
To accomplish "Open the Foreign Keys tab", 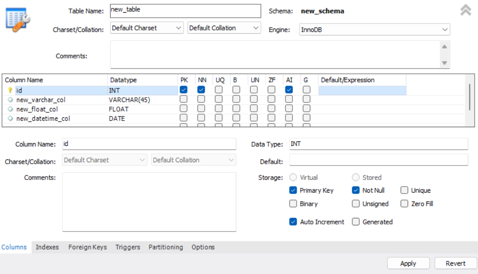I will pyautogui.click(x=88, y=247).
